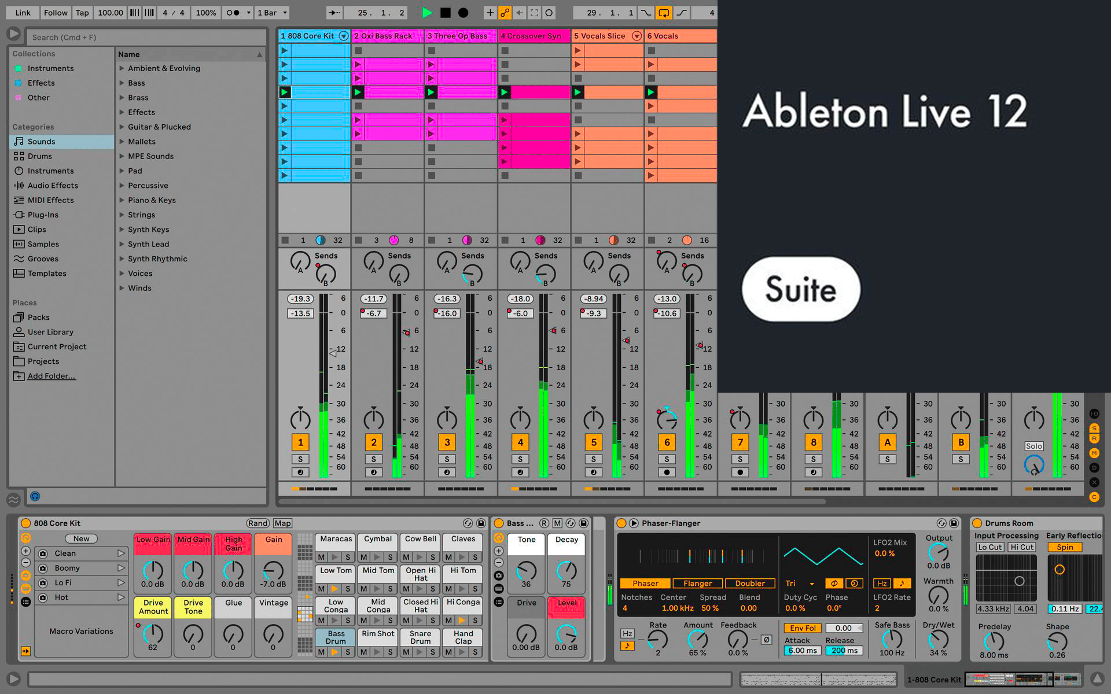Toggle the Automation Arm button

pos(505,13)
